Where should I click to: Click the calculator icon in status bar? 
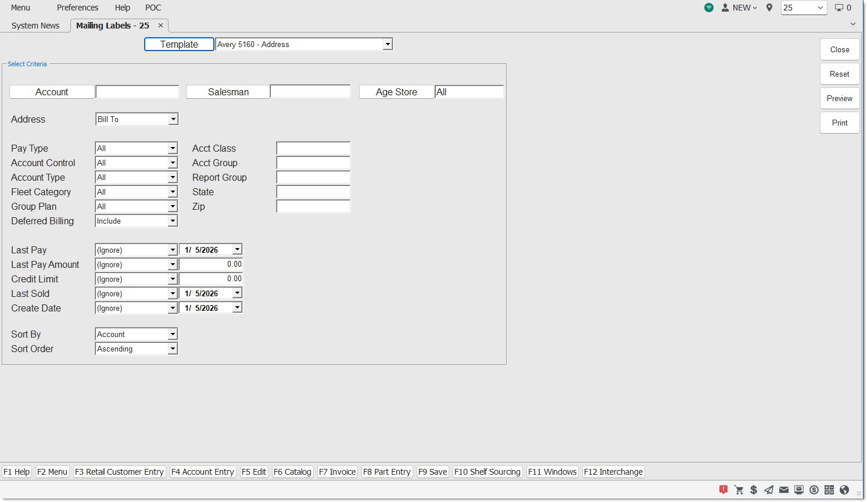pos(829,490)
